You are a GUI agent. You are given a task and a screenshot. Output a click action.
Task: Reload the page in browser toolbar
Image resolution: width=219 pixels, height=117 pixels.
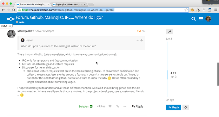(x=14, y=10)
